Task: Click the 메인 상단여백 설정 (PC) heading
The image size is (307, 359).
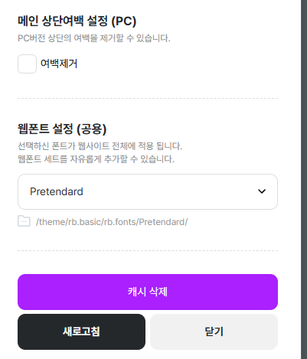Action: (x=77, y=21)
